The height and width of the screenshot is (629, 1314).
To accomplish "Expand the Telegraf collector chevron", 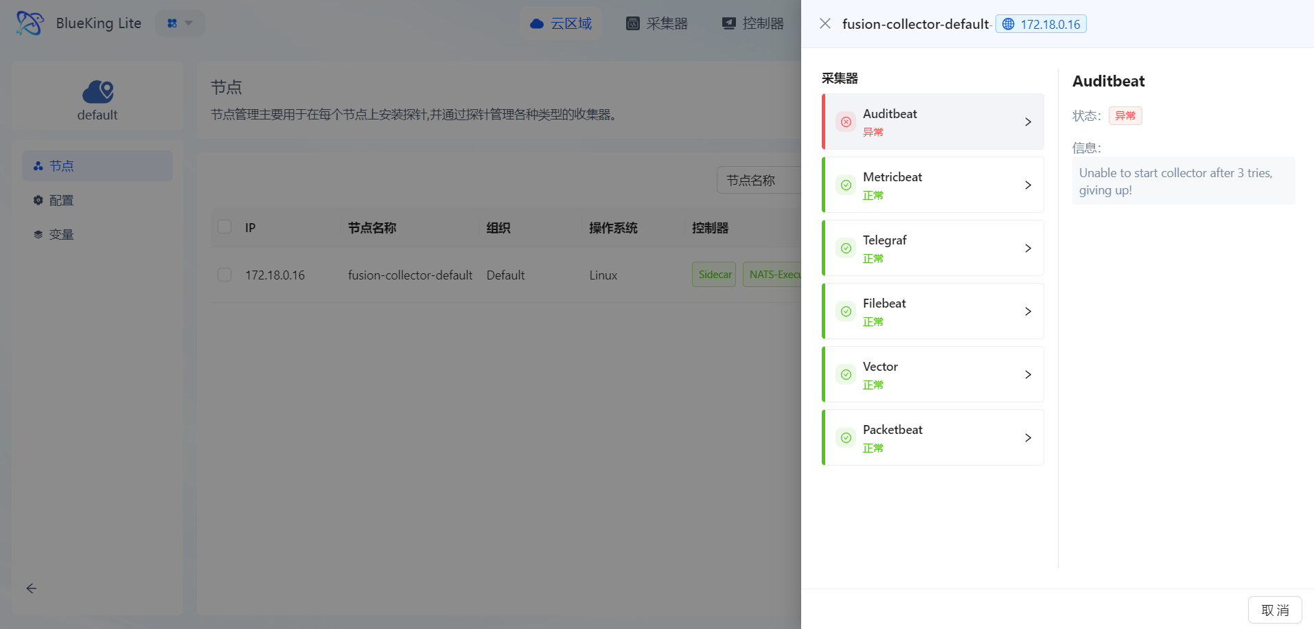I will pos(1028,249).
